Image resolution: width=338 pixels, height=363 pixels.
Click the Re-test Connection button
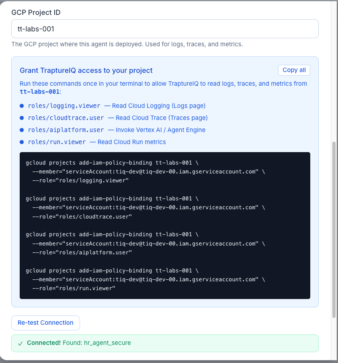coord(45,323)
